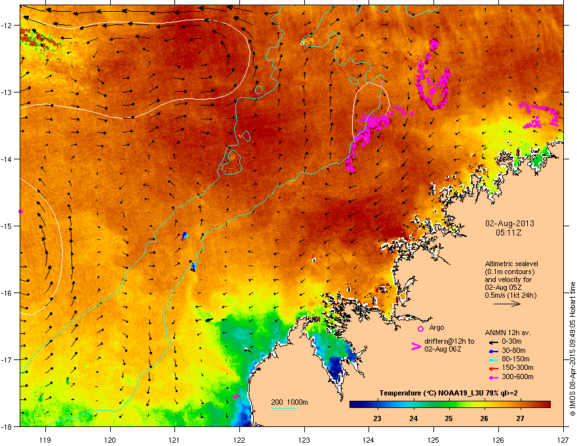Screen dimensions: 577x446
Task: Click the 0.5m/s velocity scale arrow
Action: click(x=507, y=304)
